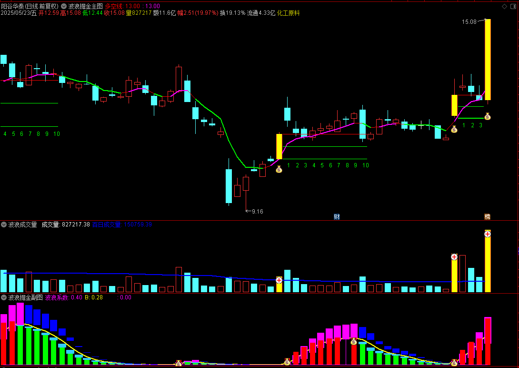
Task: Click the stock title 阳谷华泰(日线.前复权)
Action: (x=30, y=6)
